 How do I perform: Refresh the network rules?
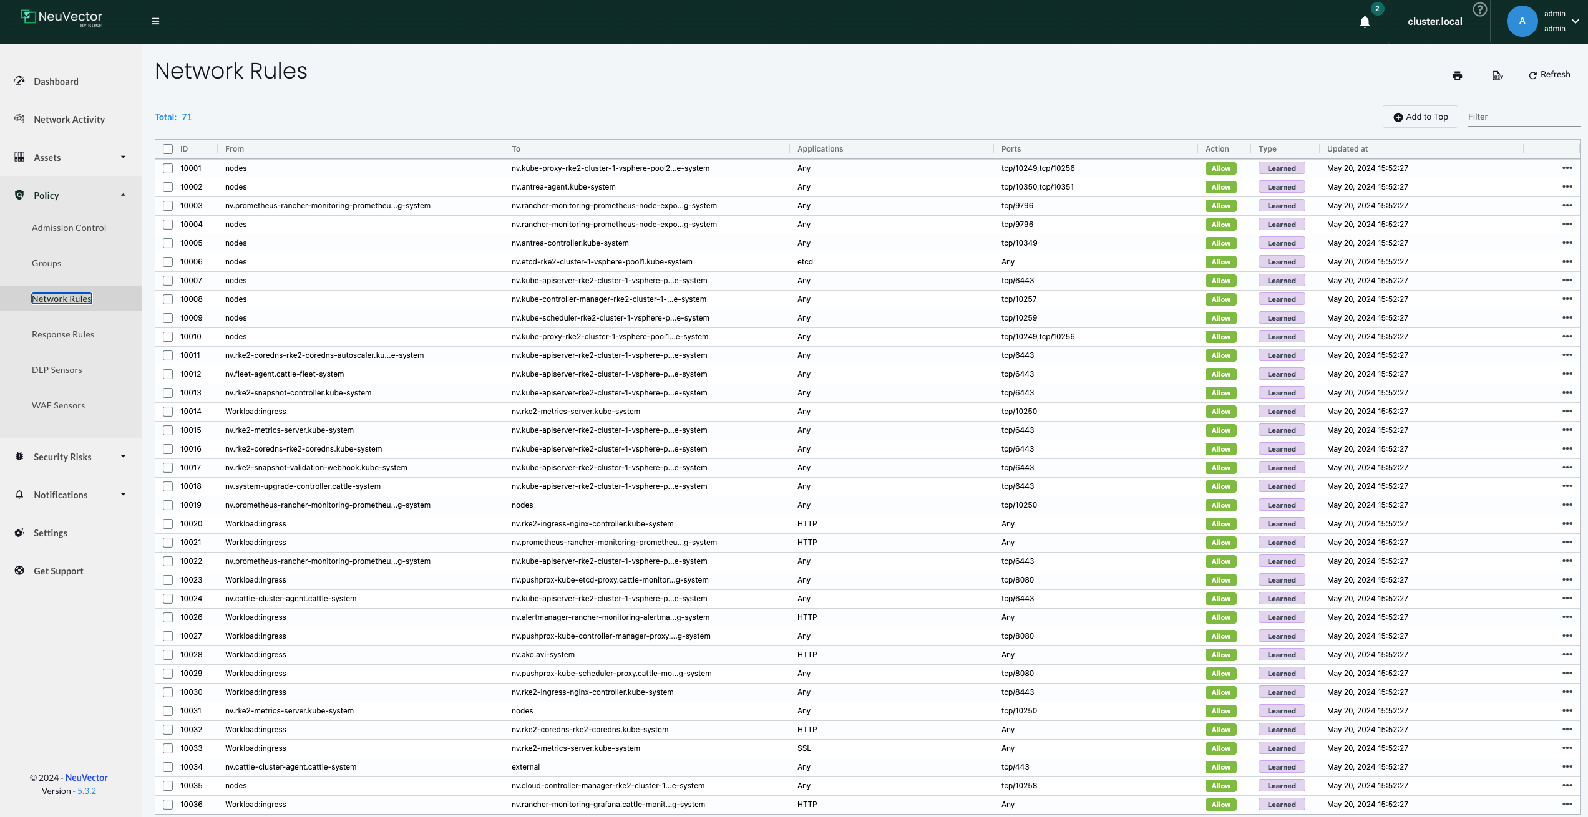click(1549, 75)
